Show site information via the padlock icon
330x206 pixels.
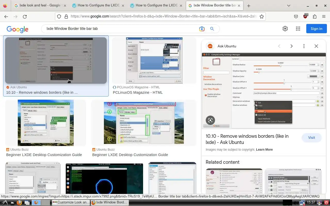[x=66, y=16]
